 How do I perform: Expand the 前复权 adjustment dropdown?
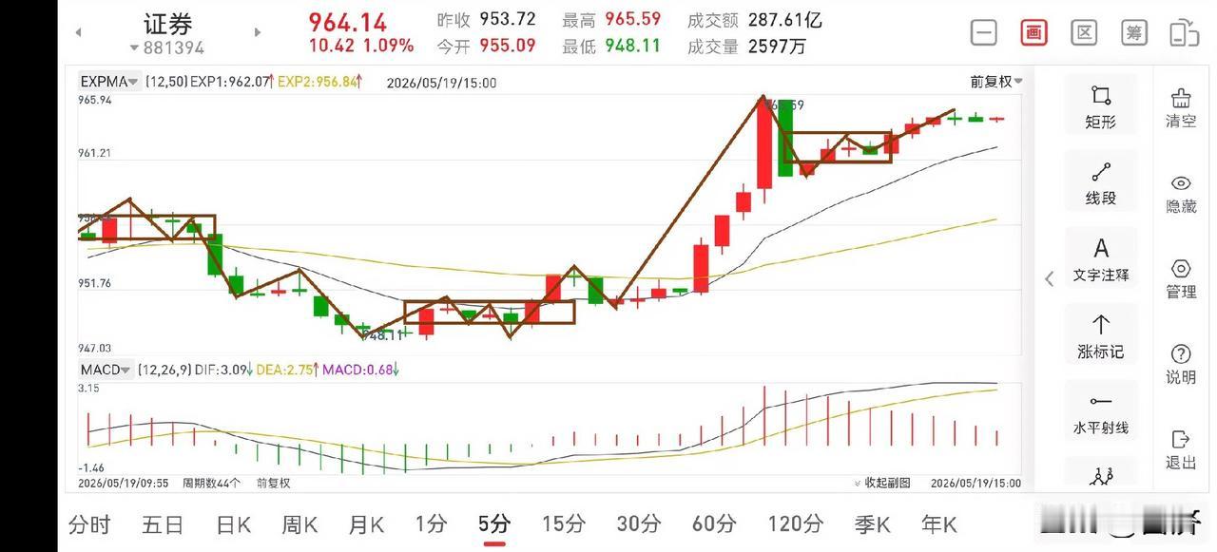point(996,82)
